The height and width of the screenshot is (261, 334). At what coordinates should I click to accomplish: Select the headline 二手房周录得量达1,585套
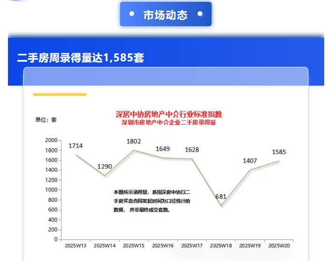coord(80,58)
